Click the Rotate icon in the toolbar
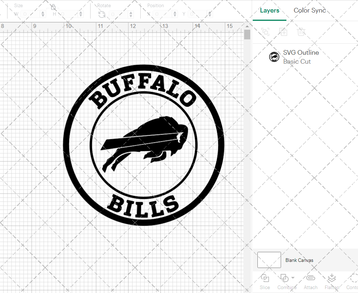Screen dimensions: 358x293 (x=102, y=14)
